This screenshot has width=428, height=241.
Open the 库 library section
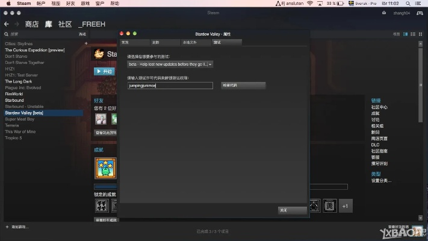click(x=48, y=24)
